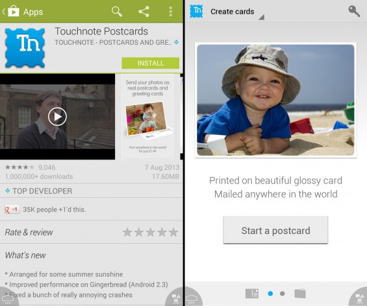
Task: Open the Touchnote developer name link
Action: (113, 42)
